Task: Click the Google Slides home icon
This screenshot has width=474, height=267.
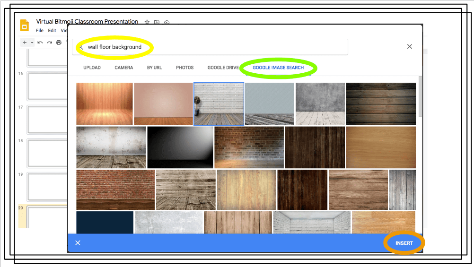Action: [25, 26]
